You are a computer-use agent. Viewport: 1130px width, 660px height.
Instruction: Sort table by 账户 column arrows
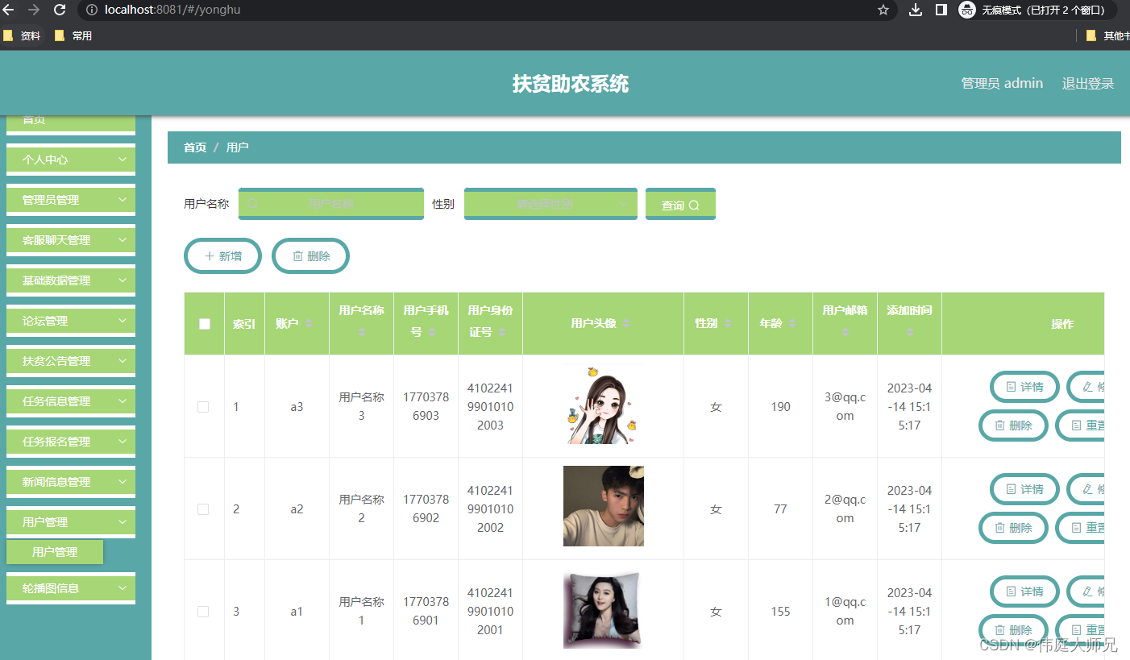click(308, 323)
